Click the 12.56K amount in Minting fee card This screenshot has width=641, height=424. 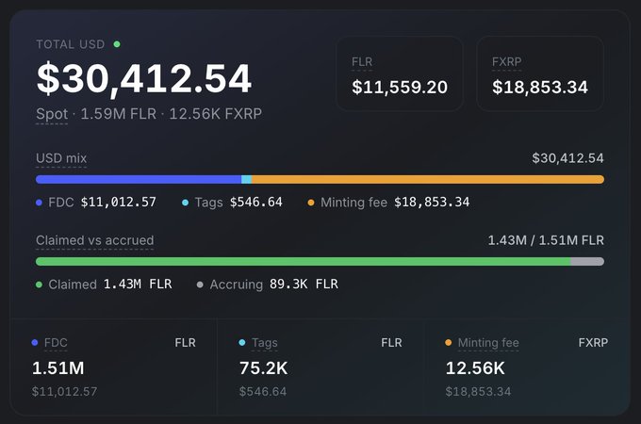475,368
